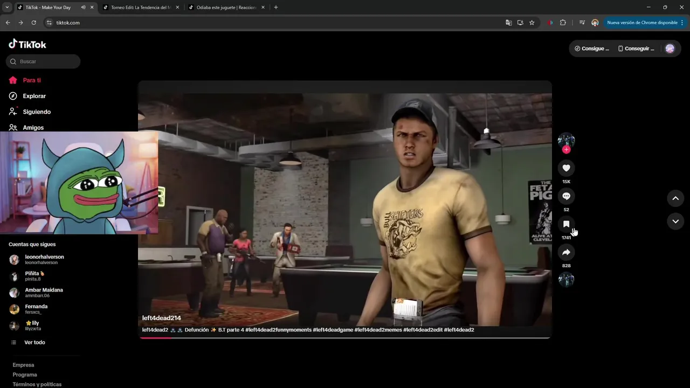Seek along the red video progress bar

coord(345,338)
